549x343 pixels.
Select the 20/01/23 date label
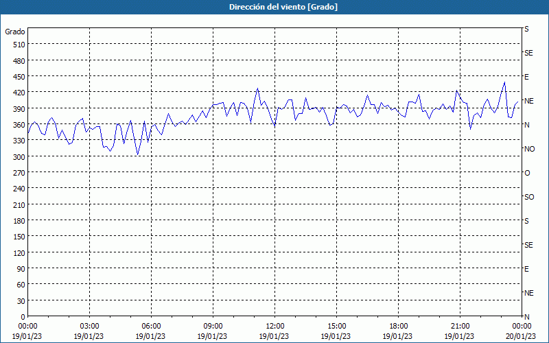(x=522, y=337)
